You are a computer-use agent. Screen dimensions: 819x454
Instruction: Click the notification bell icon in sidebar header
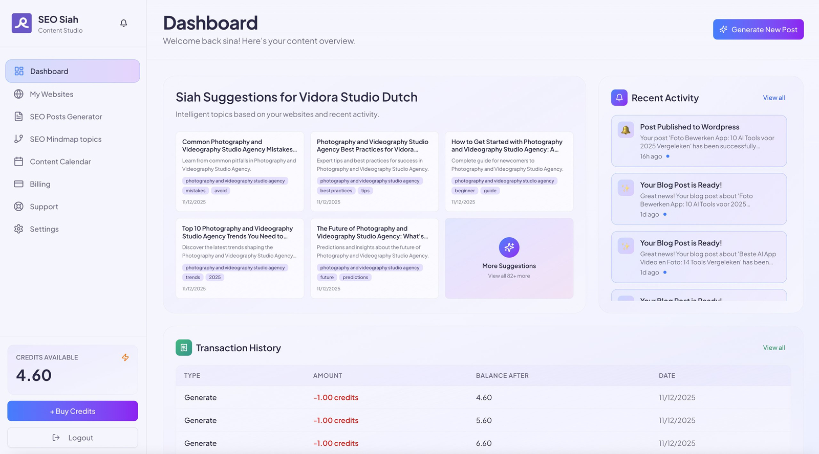[x=123, y=23]
